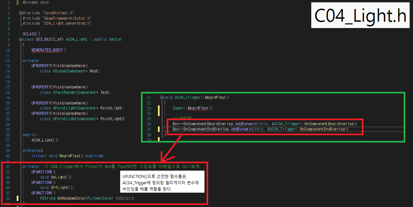This screenshot has height=207, width=413.
Task: Click the GENERATED_BODY() macro
Action: pos(49,50)
